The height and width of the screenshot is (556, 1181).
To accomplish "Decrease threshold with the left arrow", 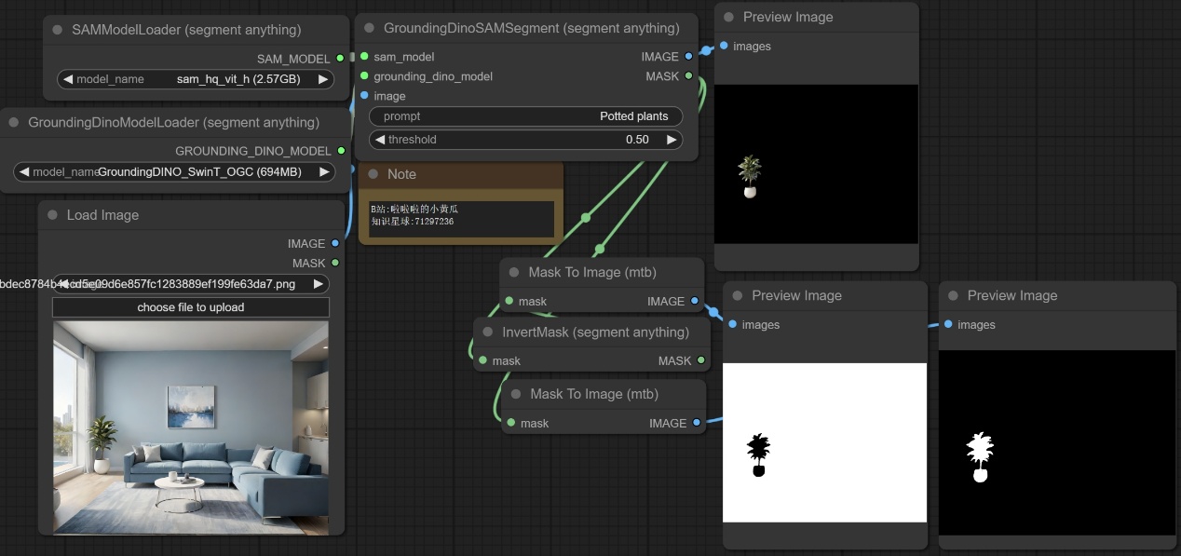I will [x=380, y=140].
